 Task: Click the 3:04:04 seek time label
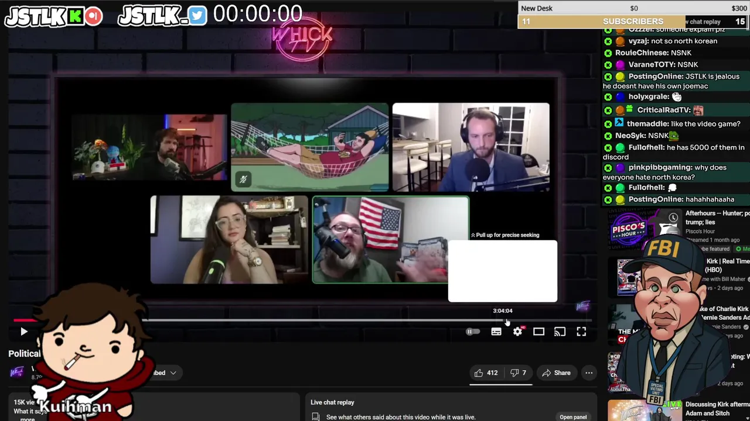[x=503, y=310]
